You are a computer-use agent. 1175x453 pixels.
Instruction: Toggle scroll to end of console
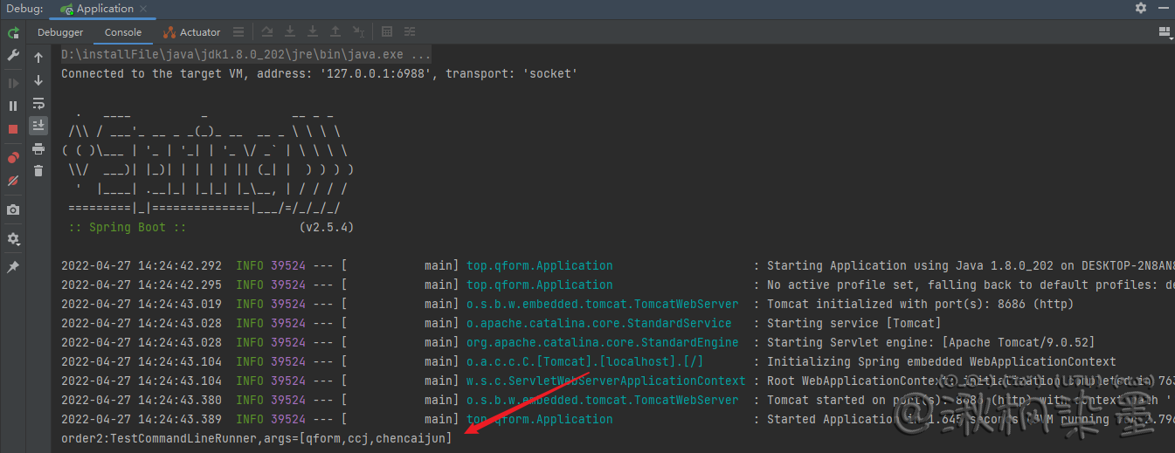pyautogui.click(x=38, y=126)
